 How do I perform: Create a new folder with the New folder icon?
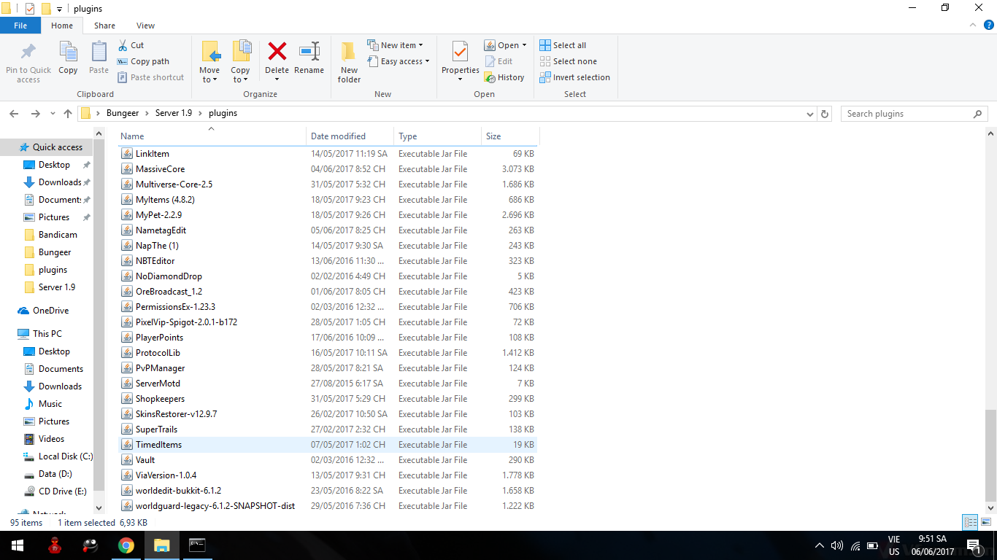(x=349, y=52)
